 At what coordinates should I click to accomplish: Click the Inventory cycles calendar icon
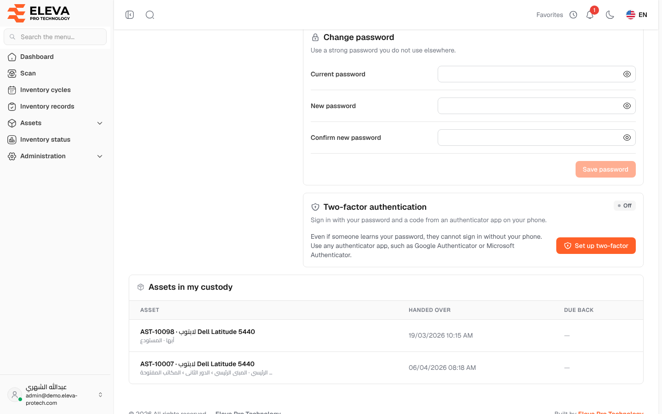click(12, 90)
